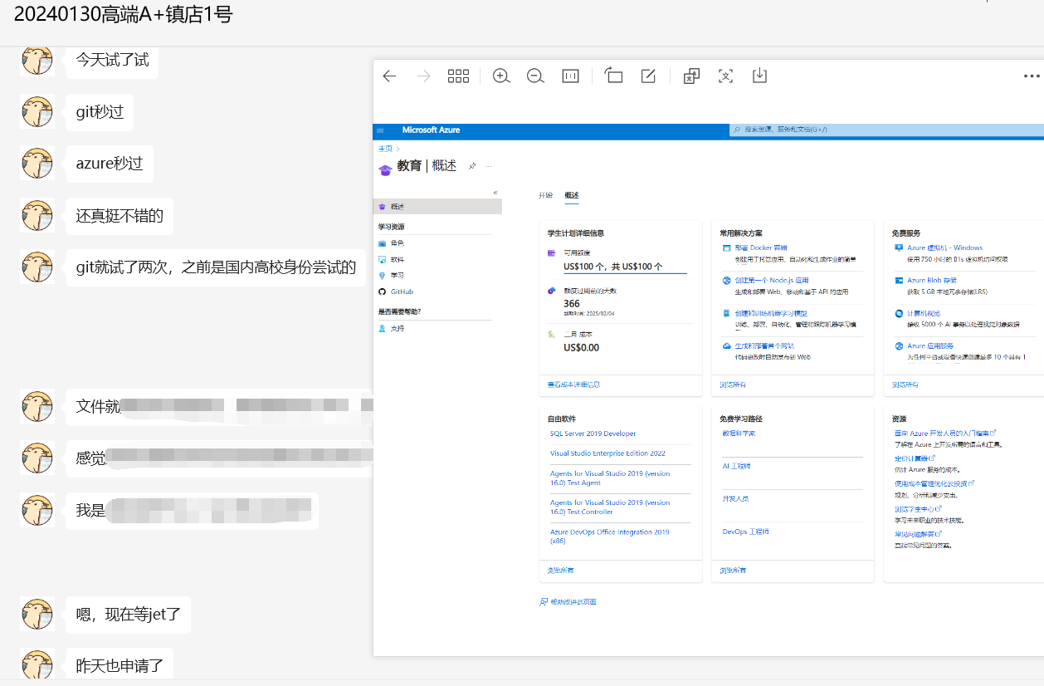Switch to the 开始 tab

545,196
